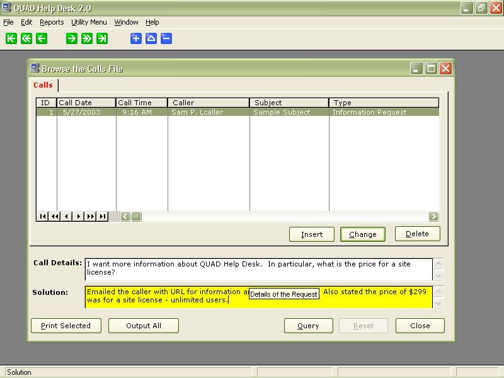Click single next arrow below the calls list
Image resolution: width=504 pixels, height=378 pixels.
(x=78, y=216)
